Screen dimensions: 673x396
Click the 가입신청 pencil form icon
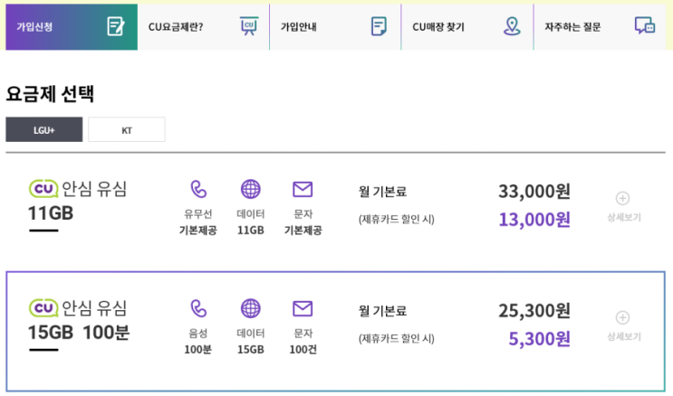point(116,26)
